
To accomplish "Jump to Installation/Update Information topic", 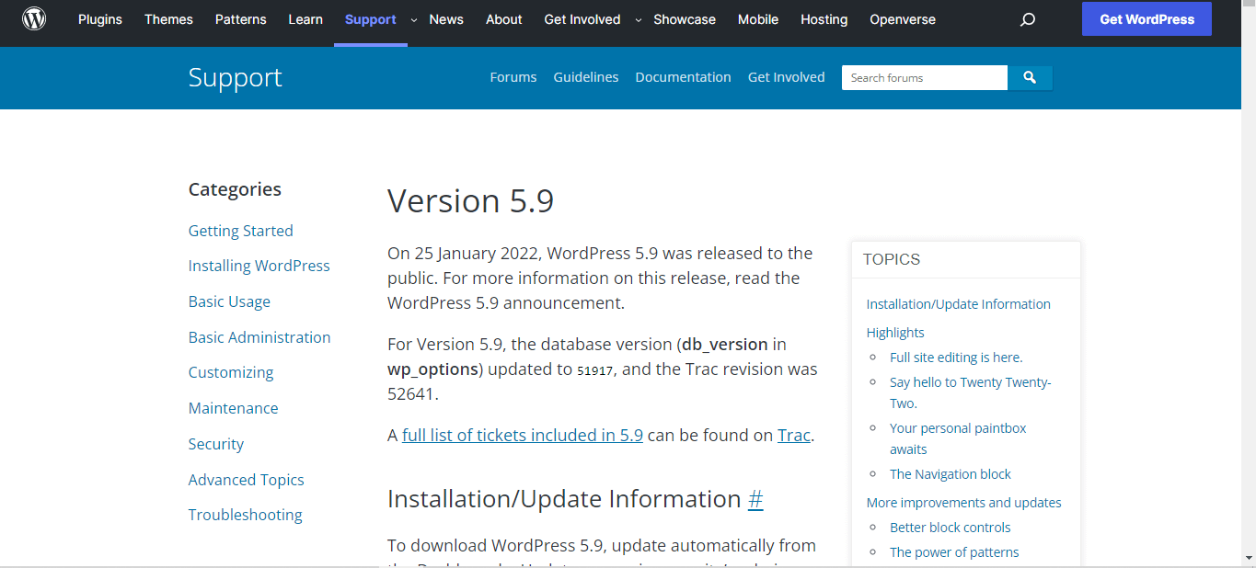I will pyautogui.click(x=958, y=304).
